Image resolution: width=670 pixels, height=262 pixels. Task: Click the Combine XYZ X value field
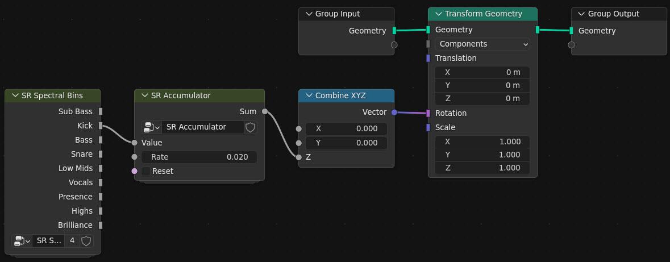click(346, 128)
